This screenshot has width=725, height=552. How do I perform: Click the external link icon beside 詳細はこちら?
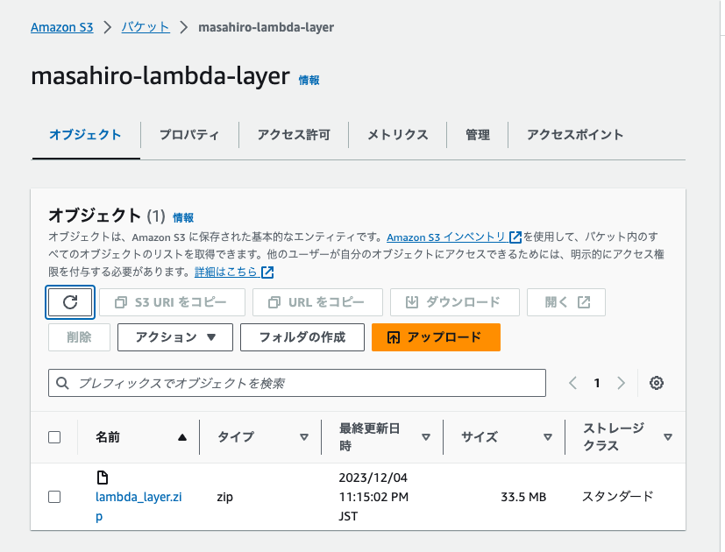tap(267, 272)
